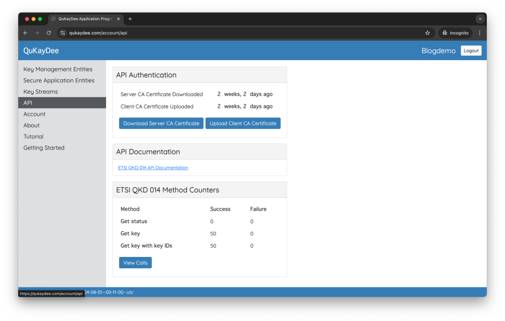Open a new tab with plus icon
The height and width of the screenshot is (321, 505).
pos(130,19)
